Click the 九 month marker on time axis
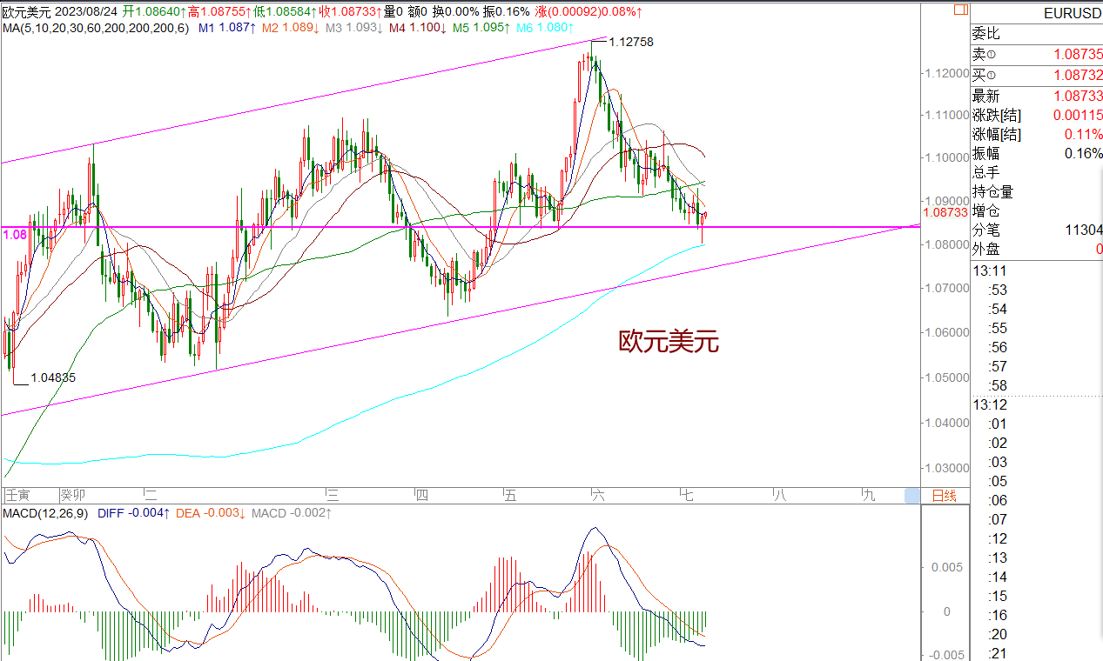This screenshot has width=1103, height=661. (868, 496)
